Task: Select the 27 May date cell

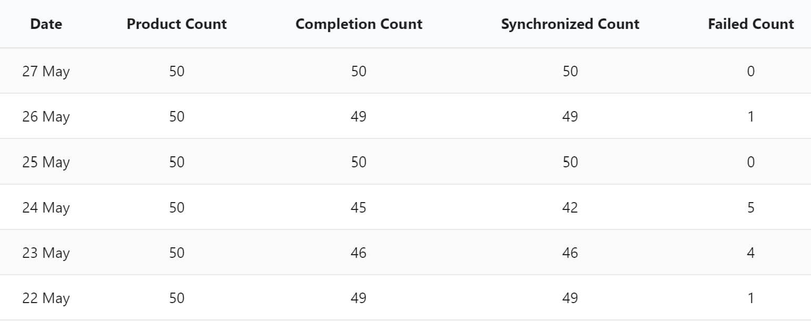Action: (x=46, y=71)
